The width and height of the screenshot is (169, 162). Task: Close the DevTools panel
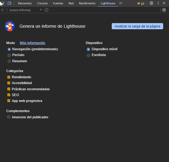(164, 3)
